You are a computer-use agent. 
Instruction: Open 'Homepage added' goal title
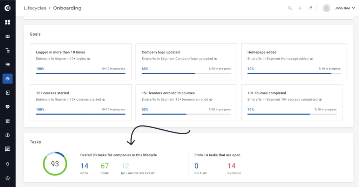click(x=262, y=52)
